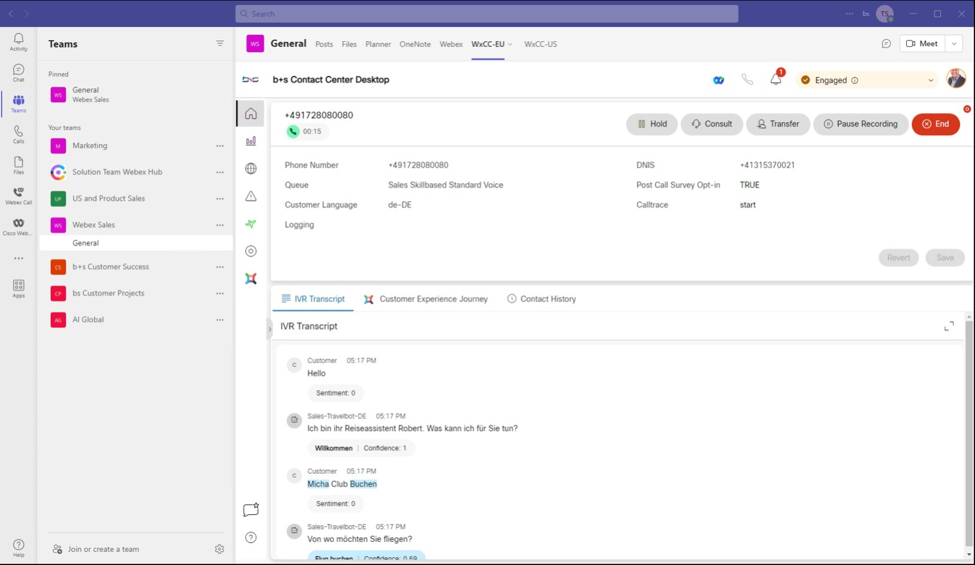Open the Apps store icon
The height and width of the screenshot is (565, 975).
pyautogui.click(x=19, y=289)
